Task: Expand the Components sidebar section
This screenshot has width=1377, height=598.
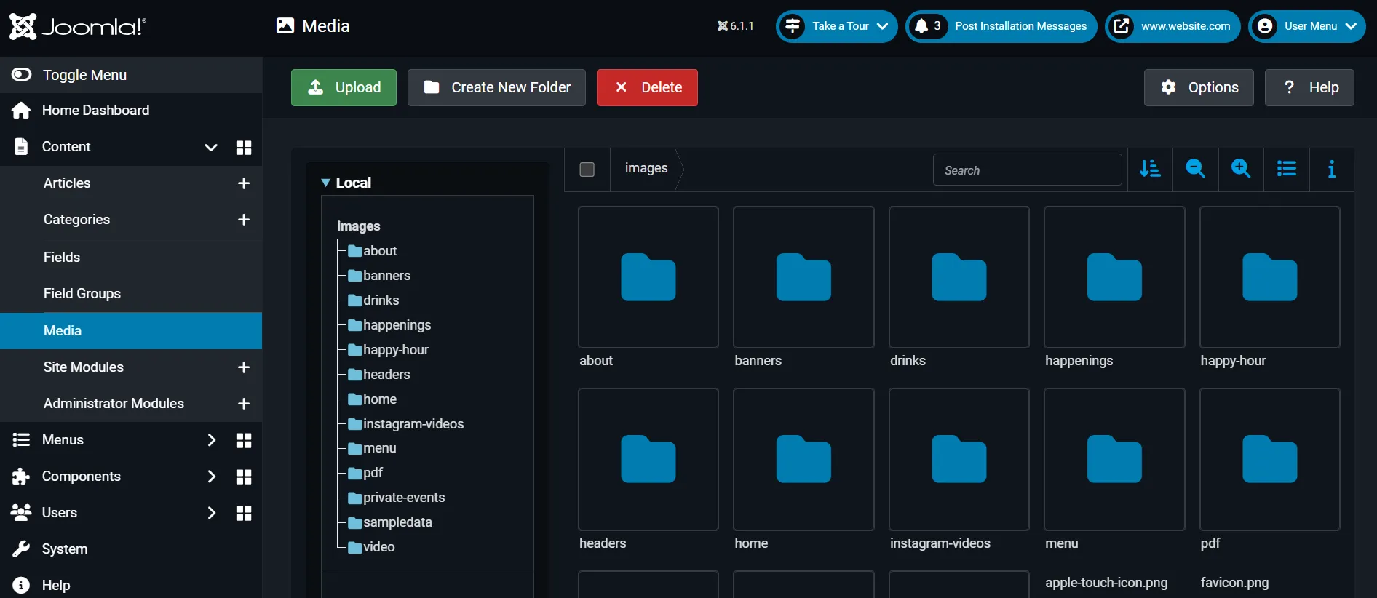Action: [x=211, y=477]
